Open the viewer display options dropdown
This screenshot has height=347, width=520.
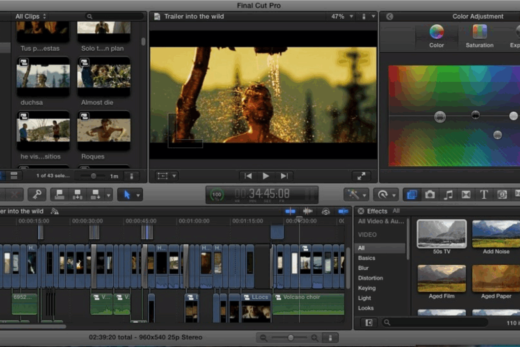369,16
